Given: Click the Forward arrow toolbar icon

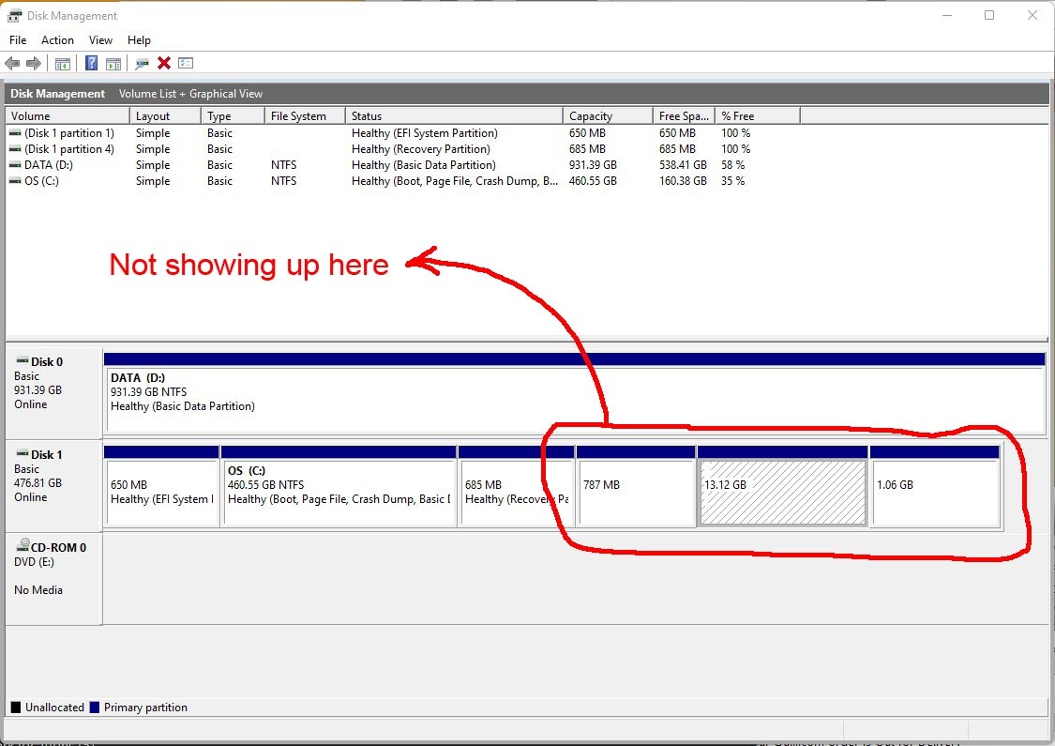Looking at the screenshot, I should pyautogui.click(x=34, y=63).
